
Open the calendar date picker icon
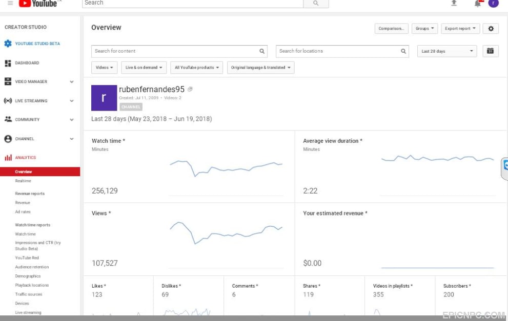click(491, 51)
